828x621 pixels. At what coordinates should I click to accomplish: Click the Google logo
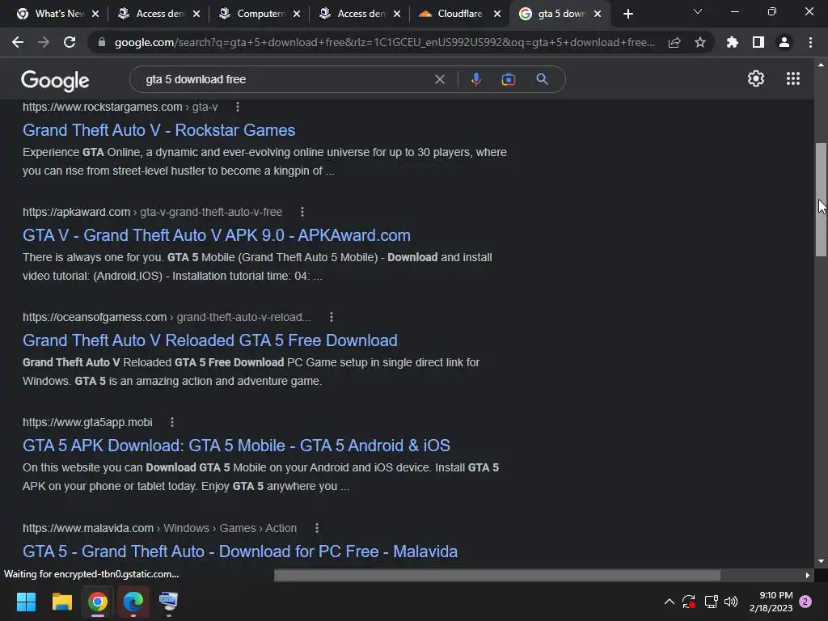coord(55,80)
